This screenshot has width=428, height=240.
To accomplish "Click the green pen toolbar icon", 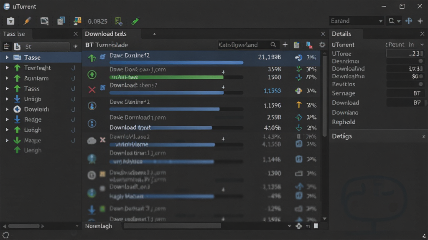I will pos(135,21).
